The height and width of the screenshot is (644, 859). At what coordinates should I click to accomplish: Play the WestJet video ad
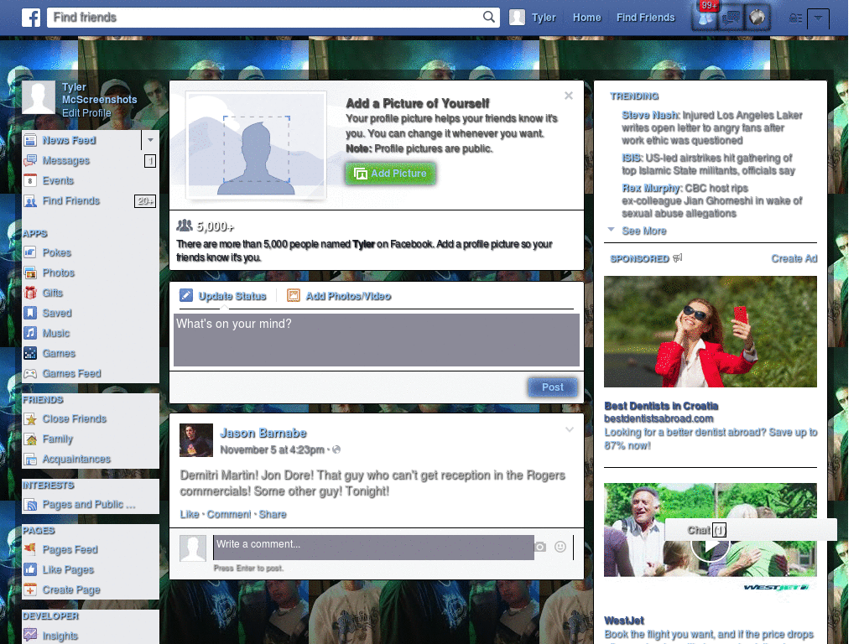710,545
